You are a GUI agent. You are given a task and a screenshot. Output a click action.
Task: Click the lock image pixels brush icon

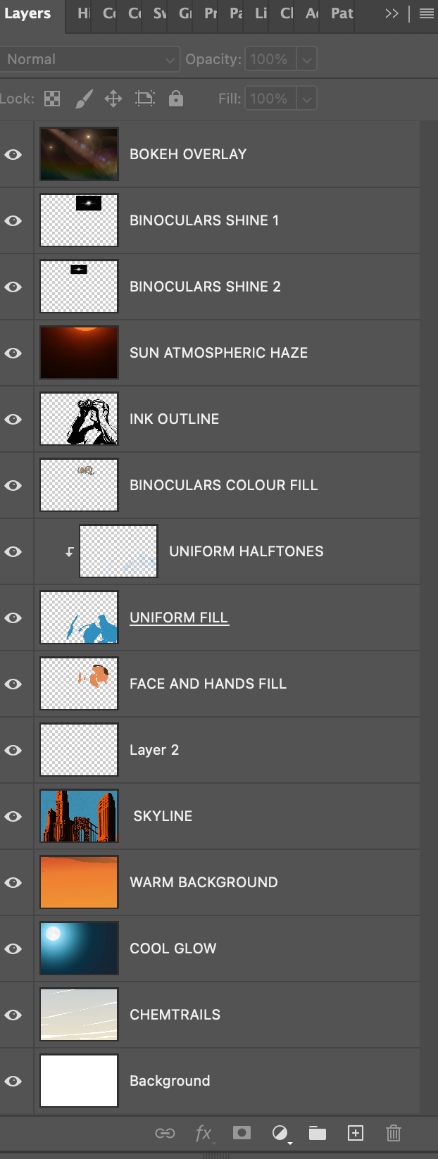coord(84,99)
